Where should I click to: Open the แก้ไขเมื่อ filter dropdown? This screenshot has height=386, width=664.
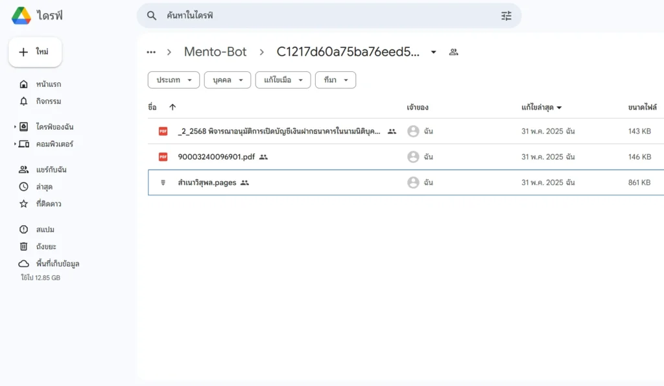click(283, 80)
